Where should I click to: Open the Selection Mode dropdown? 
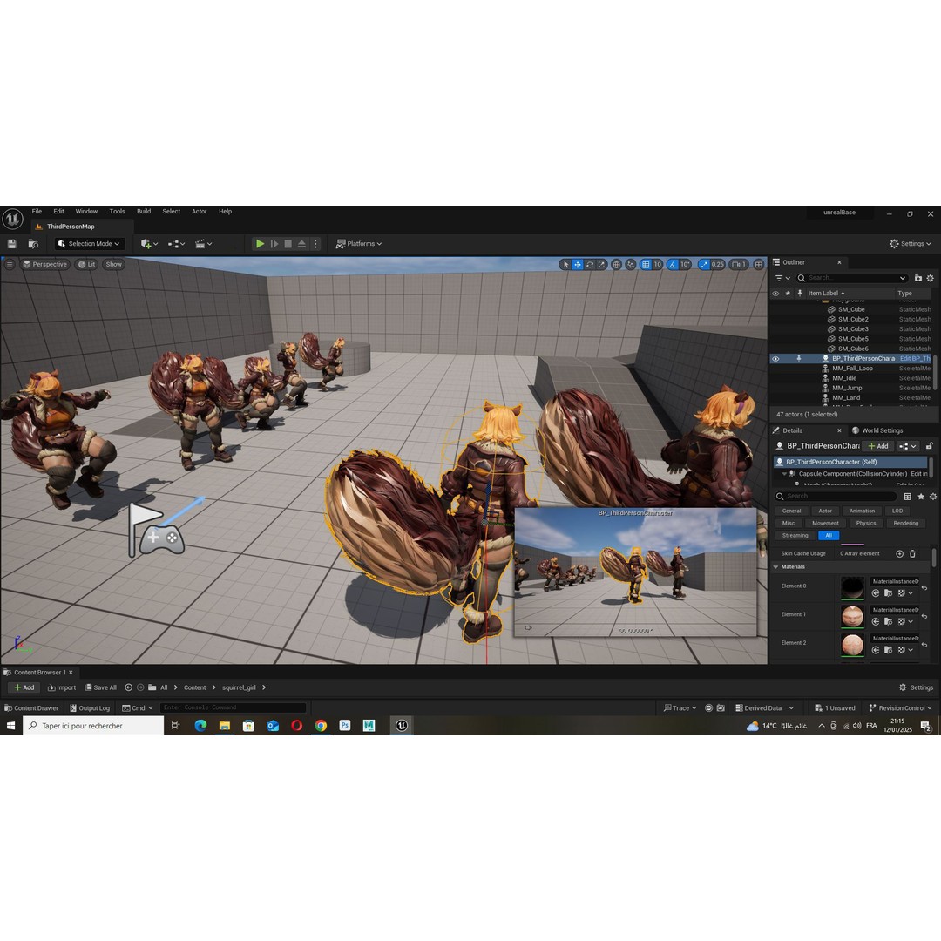pyautogui.click(x=90, y=244)
